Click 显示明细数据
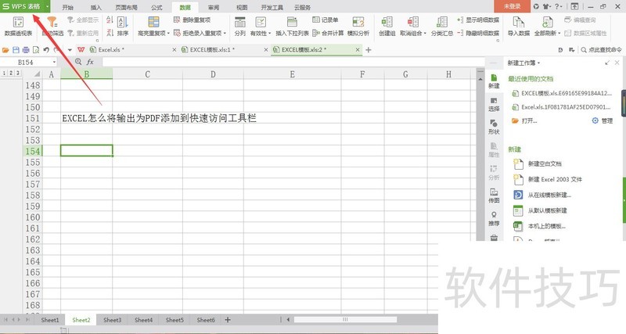 [x=478, y=20]
